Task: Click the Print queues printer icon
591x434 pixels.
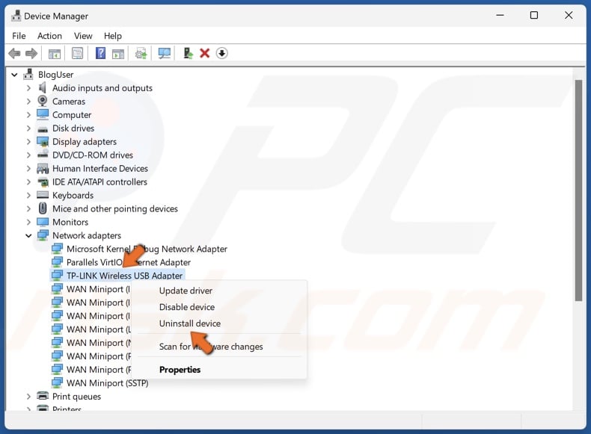Action: 43,396
